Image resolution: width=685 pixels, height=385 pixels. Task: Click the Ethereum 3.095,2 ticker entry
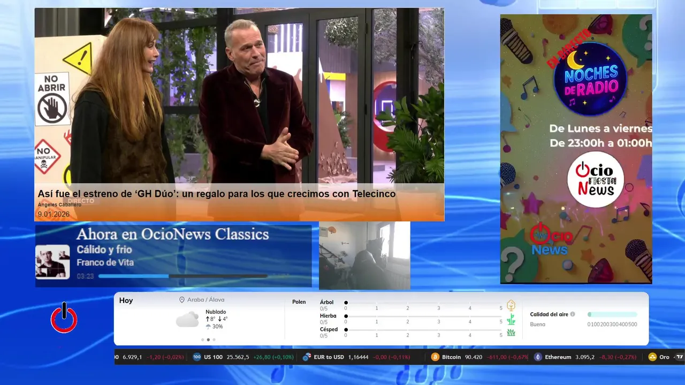pyautogui.click(x=585, y=357)
